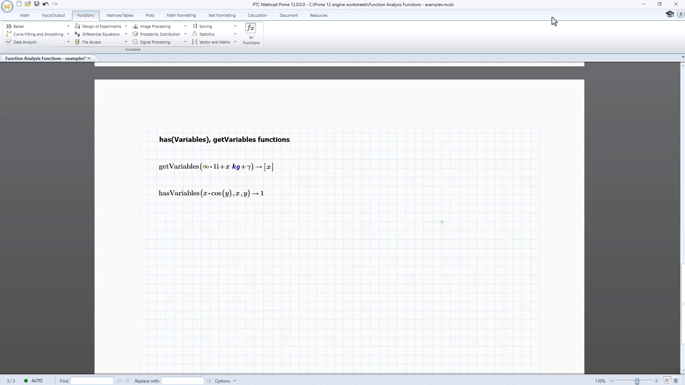Undo the last action
685x385 pixels.
coord(45,4)
